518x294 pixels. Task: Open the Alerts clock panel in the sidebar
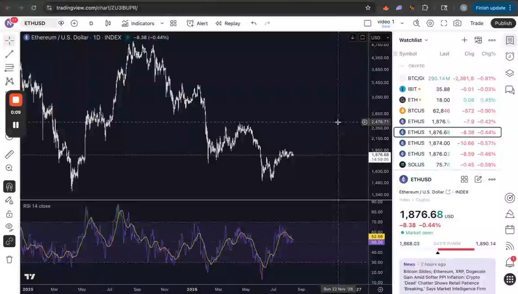(510, 56)
